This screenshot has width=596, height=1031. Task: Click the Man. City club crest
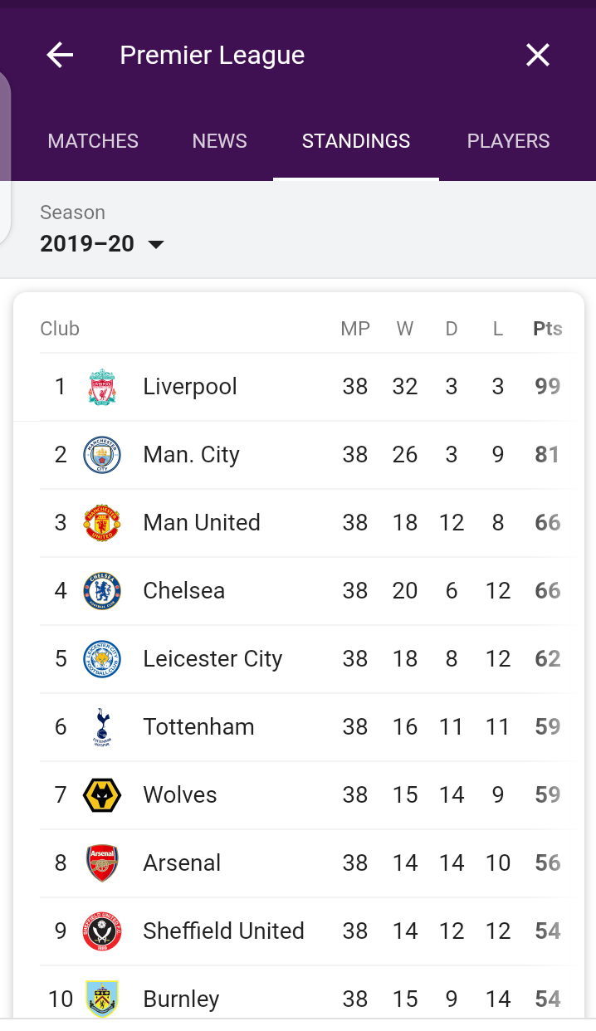[x=102, y=455]
